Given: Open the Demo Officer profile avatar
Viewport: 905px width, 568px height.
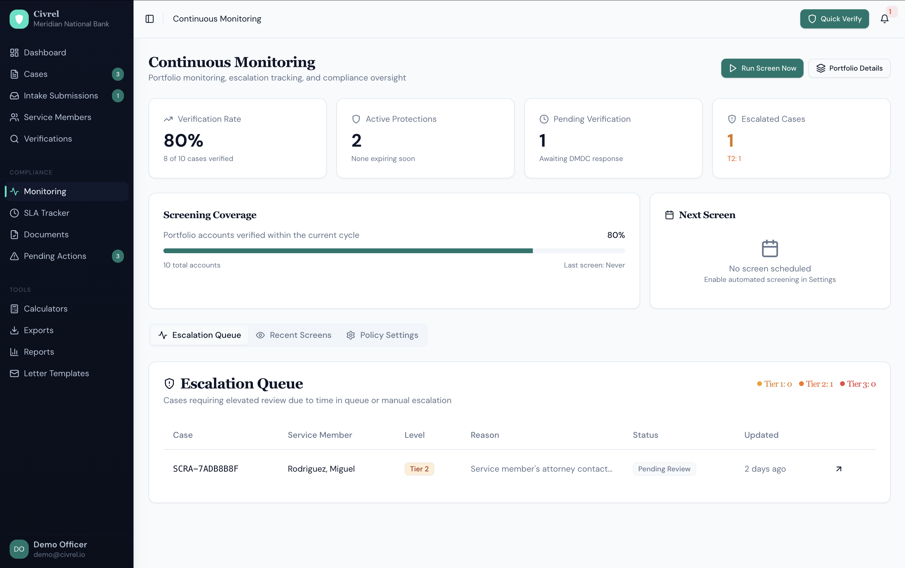Looking at the screenshot, I should 19,549.
